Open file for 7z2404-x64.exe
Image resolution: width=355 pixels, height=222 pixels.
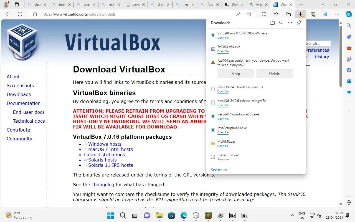[x=223, y=51]
